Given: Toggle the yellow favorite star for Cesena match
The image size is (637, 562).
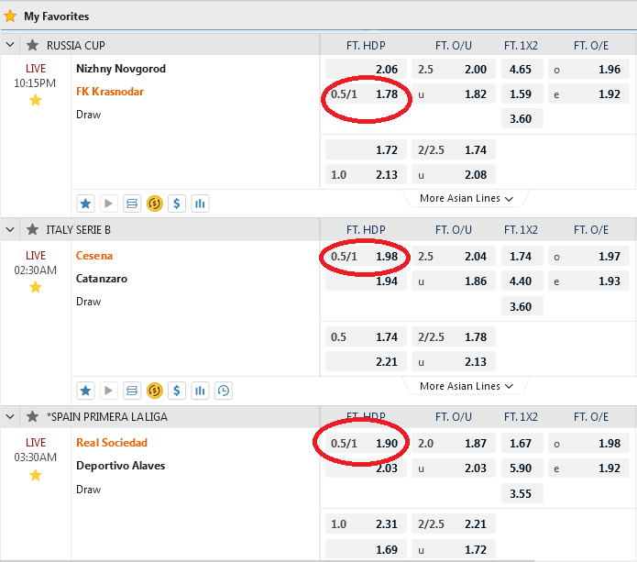Looking at the screenshot, I should click(36, 287).
